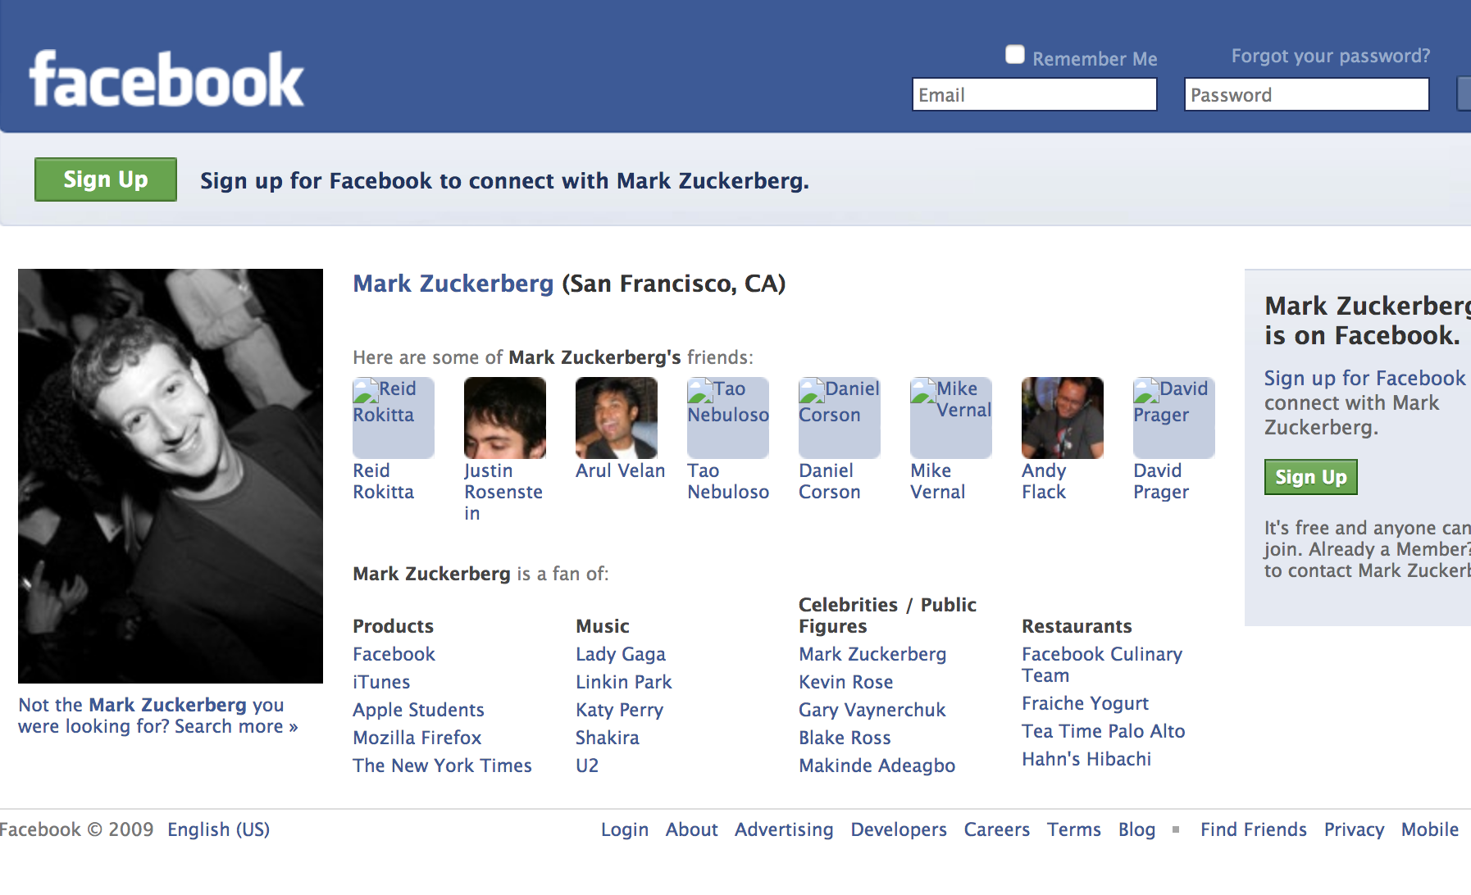Click Reid Rokitta's broken image placeholder

click(x=393, y=417)
